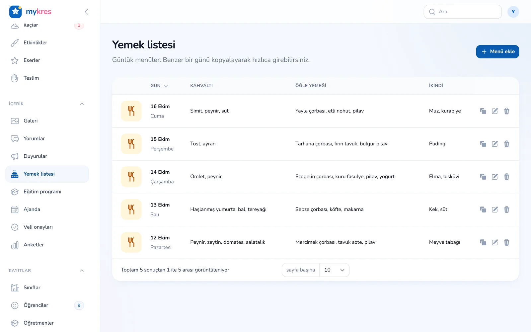Sort the table by GÜN column
The height and width of the screenshot is (332, 531).
pyautogui.click(x=159, y=86)
